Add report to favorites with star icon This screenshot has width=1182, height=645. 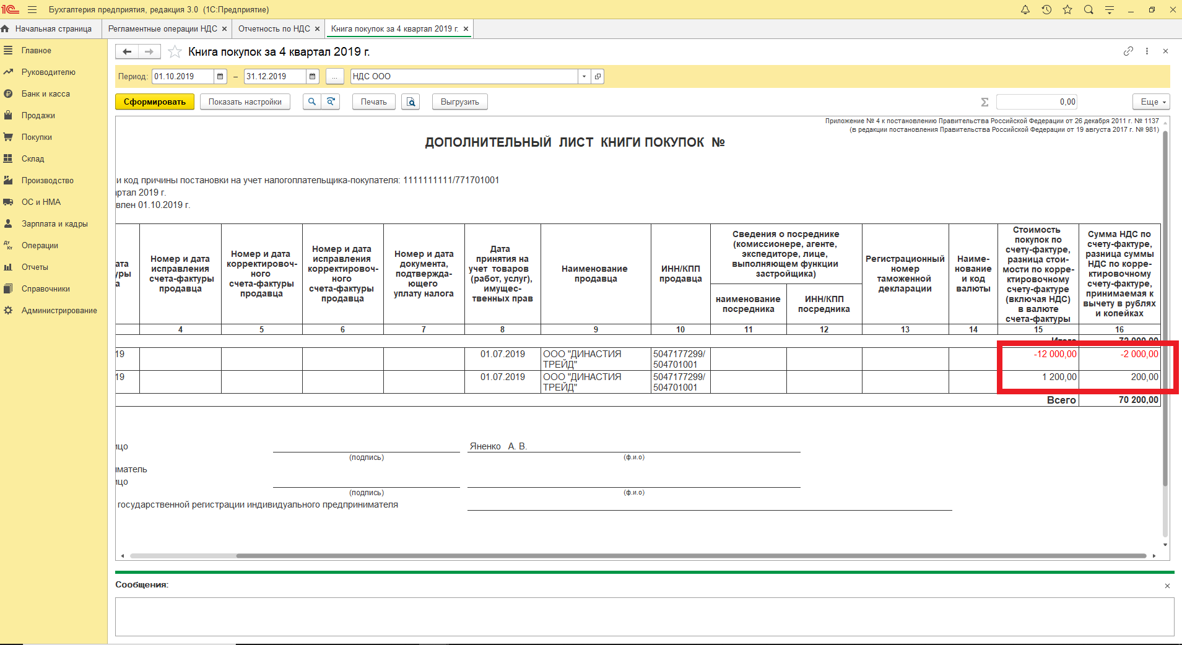175,52
